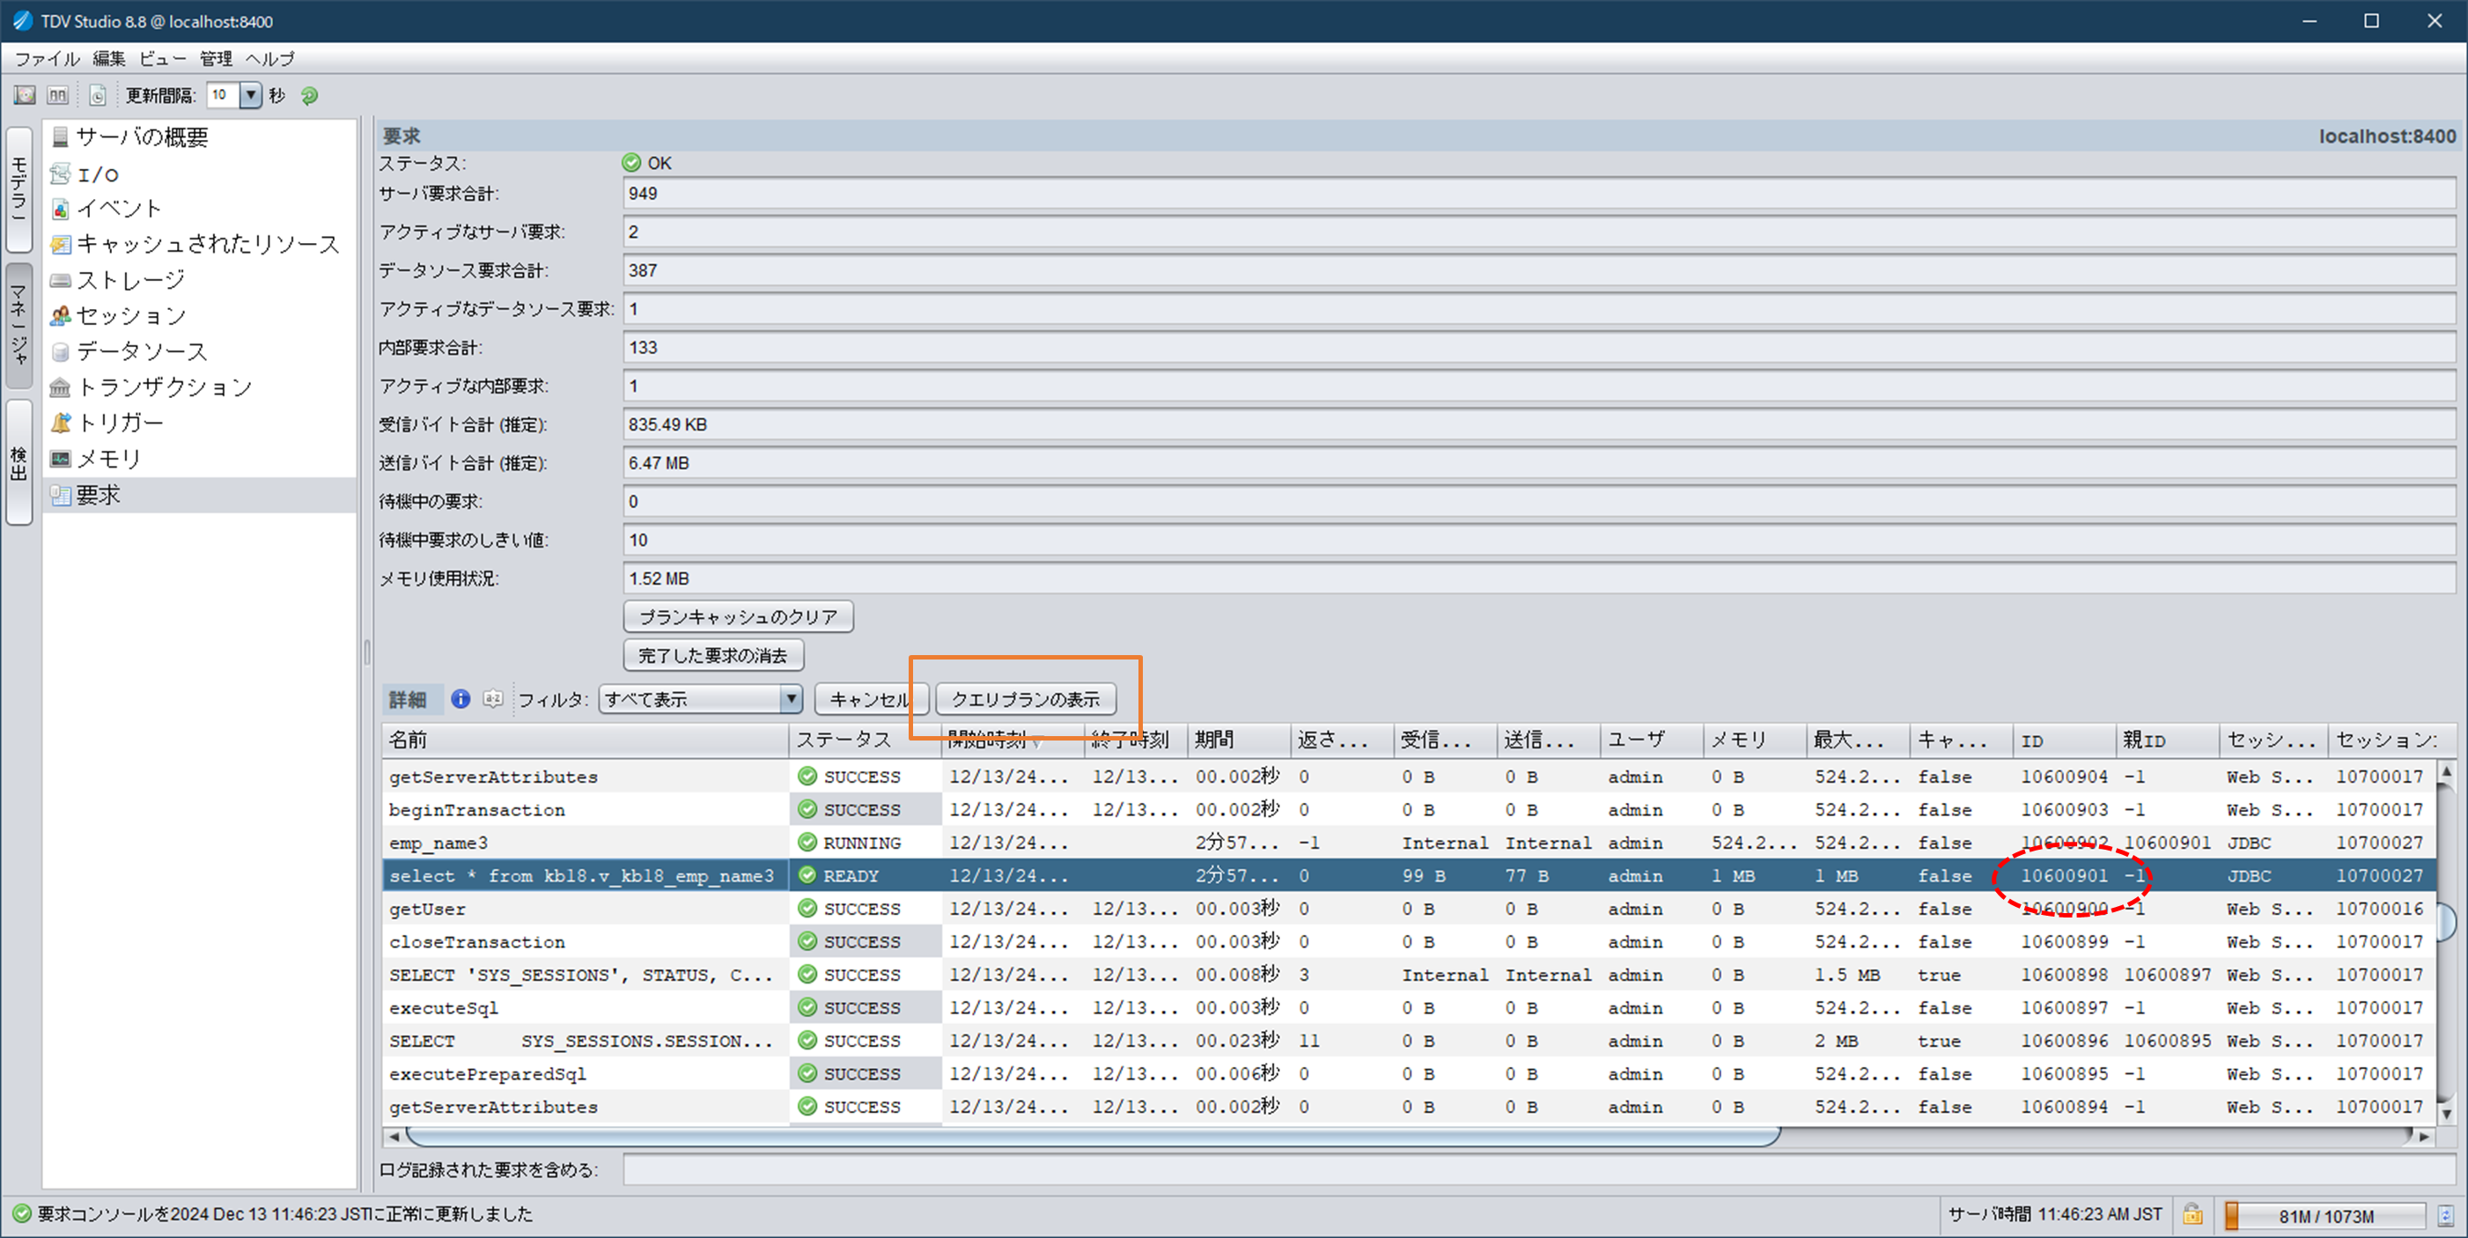Click the green refresh icon

click(x=309, y=96)
